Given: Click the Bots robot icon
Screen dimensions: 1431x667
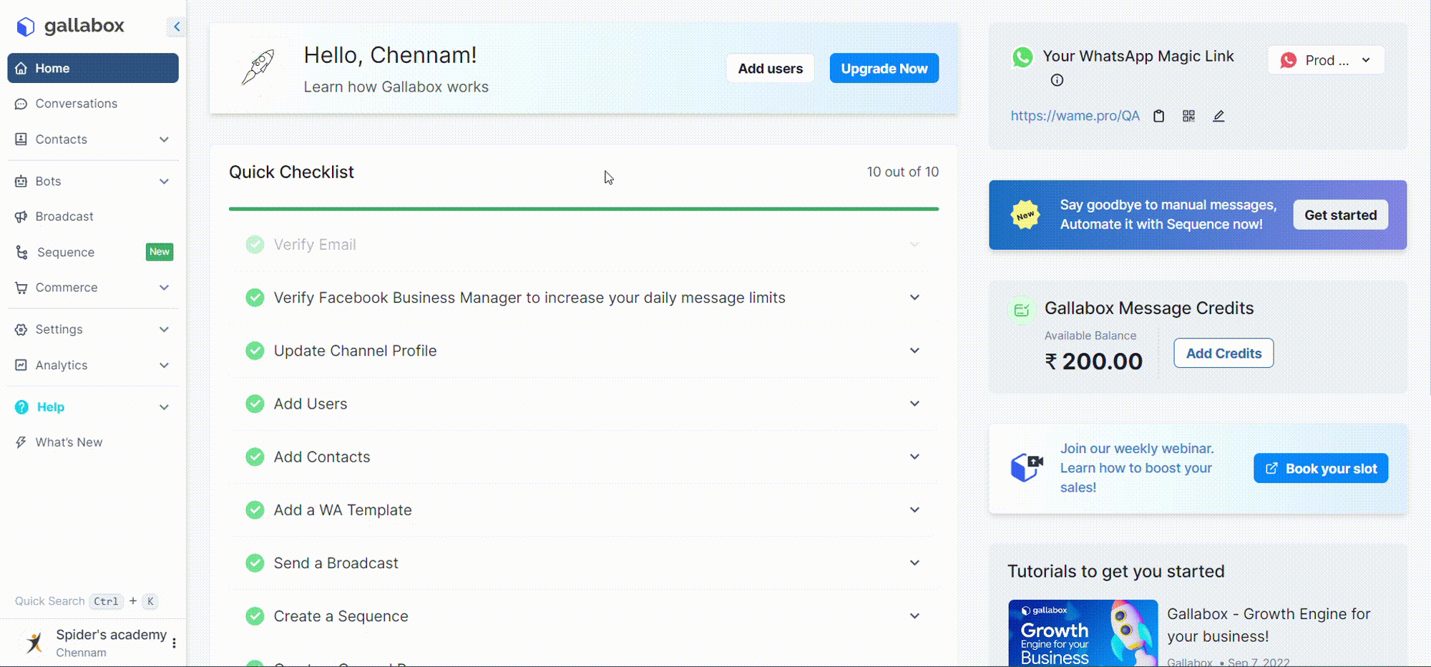Looking at the screenshot, I should point(21,181).
